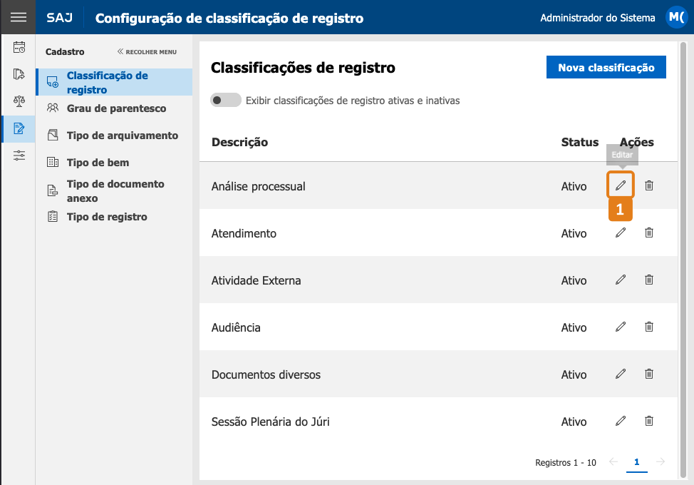Image resolution: width=694 pixels, height=485 pixels.
Task: Open Tipo de documento anexo menu item
Action: point(114,191)
